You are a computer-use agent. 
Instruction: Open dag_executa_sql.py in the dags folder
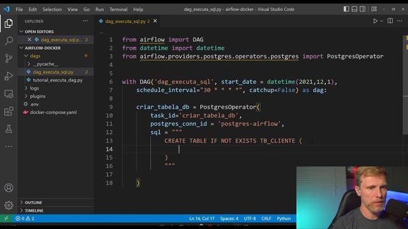tap(53, 72)
